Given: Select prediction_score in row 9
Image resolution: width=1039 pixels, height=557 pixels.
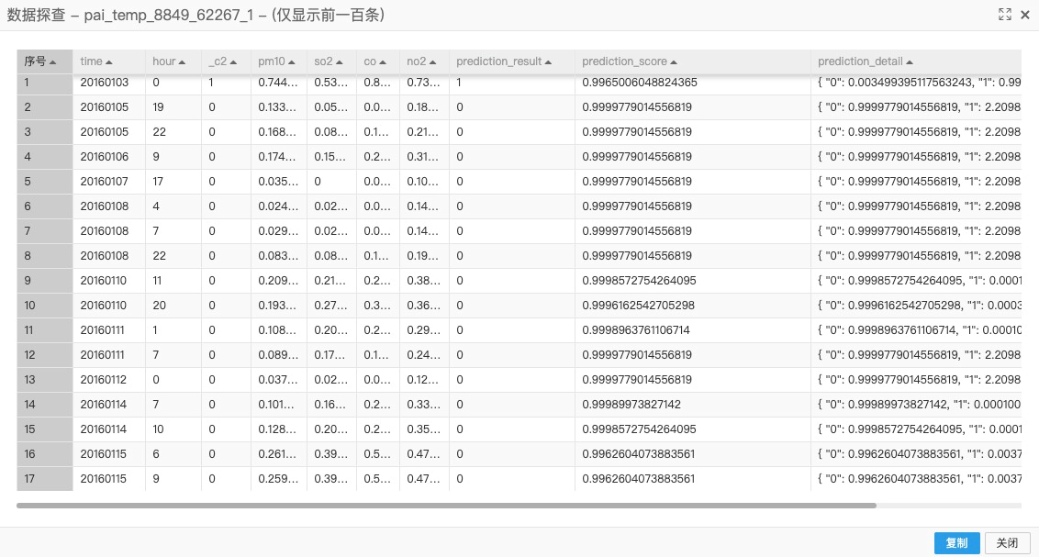Looking at the screenshot, I should click(x=692, y=281).
